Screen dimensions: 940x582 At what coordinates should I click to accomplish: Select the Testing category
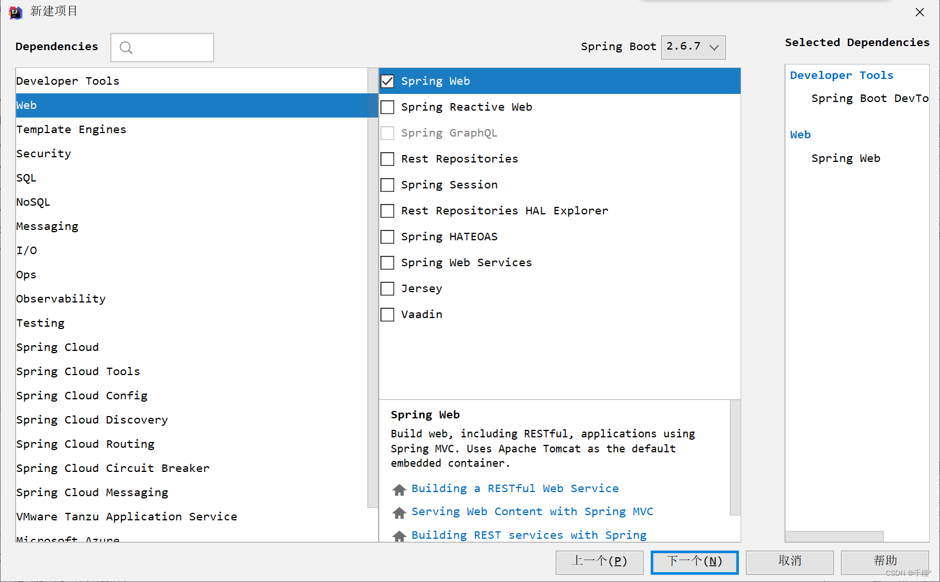tap(191, 323)
